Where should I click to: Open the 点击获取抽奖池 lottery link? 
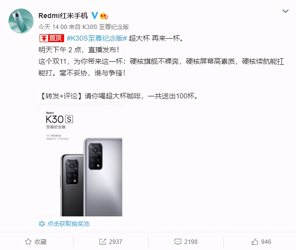click(x=68, y=224)
